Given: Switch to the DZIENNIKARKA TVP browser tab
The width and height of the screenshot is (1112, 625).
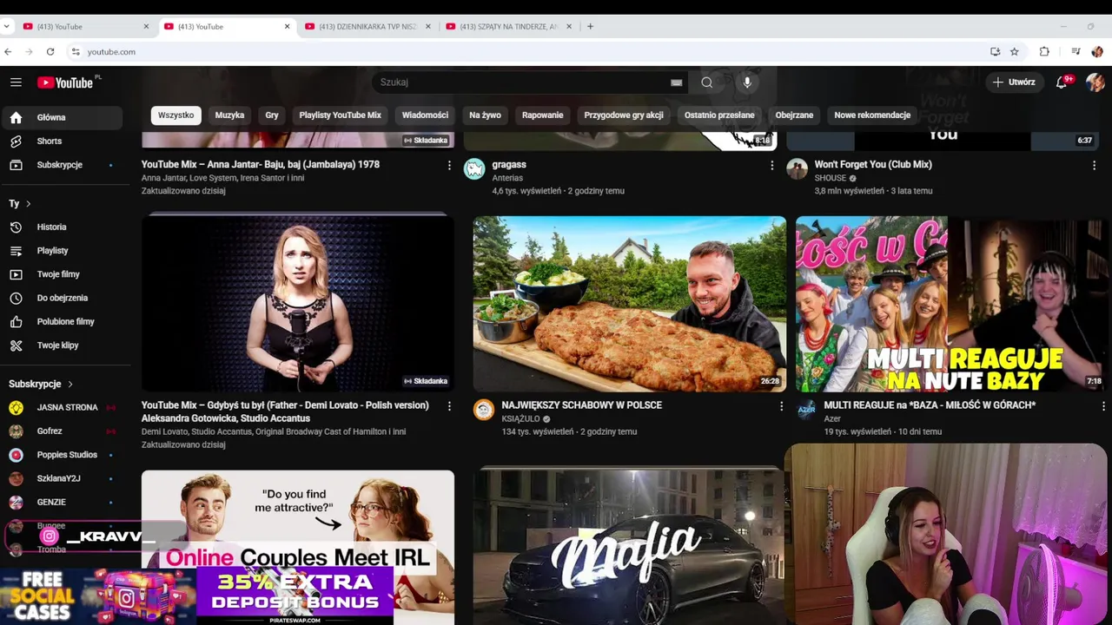Looking at the screenshot, I should point(368,27).
